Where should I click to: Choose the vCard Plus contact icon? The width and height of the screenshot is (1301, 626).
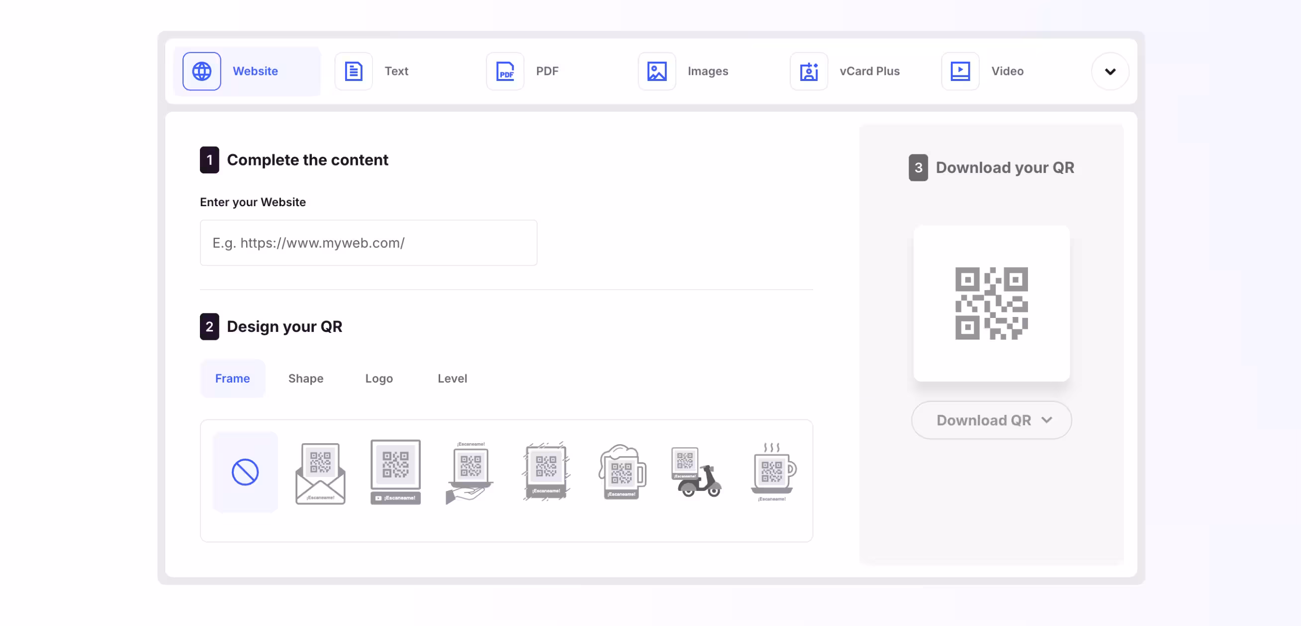[x=809, y=71]
